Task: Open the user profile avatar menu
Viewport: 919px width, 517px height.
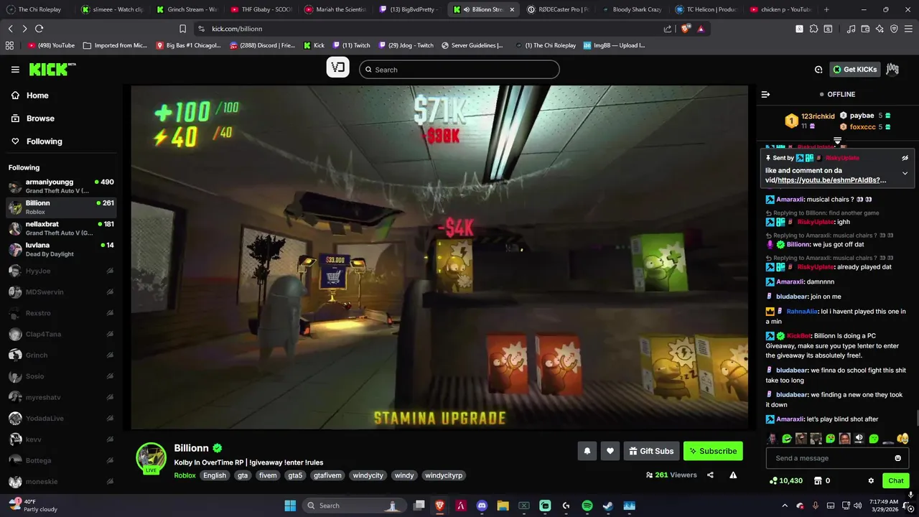Action: coord(892,70)
